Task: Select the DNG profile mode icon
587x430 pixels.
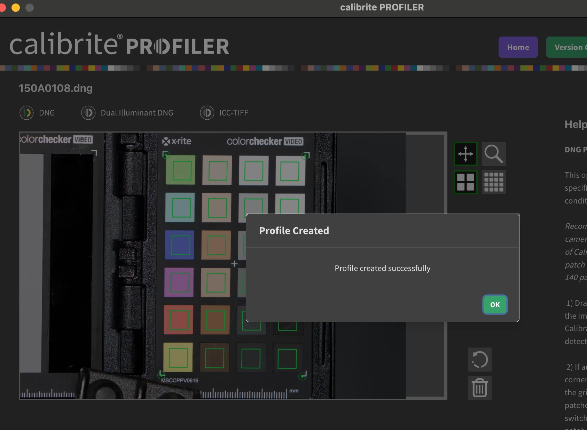Action: point(27,113)
